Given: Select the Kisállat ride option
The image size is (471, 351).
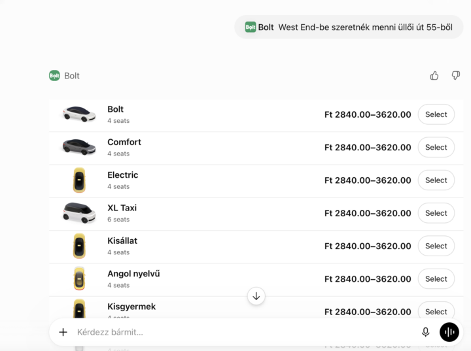Looking at the screenshot, I should (436, 246).
